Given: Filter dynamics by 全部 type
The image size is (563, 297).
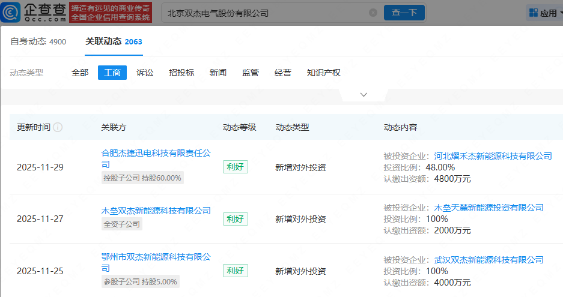Looking at the screenshot, I should pos(80,73).
